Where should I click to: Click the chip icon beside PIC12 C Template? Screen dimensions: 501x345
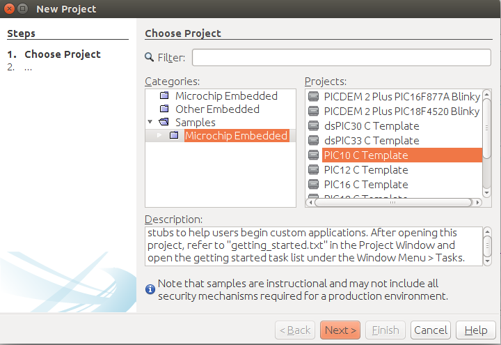pos(313,170)
